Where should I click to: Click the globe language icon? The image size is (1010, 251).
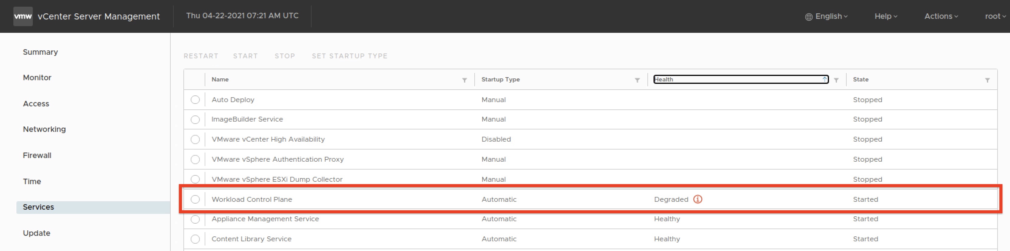(808, 17)
